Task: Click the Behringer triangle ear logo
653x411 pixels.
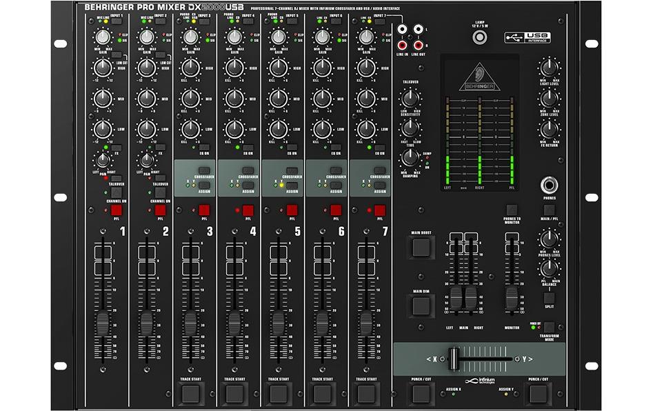Action: click(x=479, y=77)
